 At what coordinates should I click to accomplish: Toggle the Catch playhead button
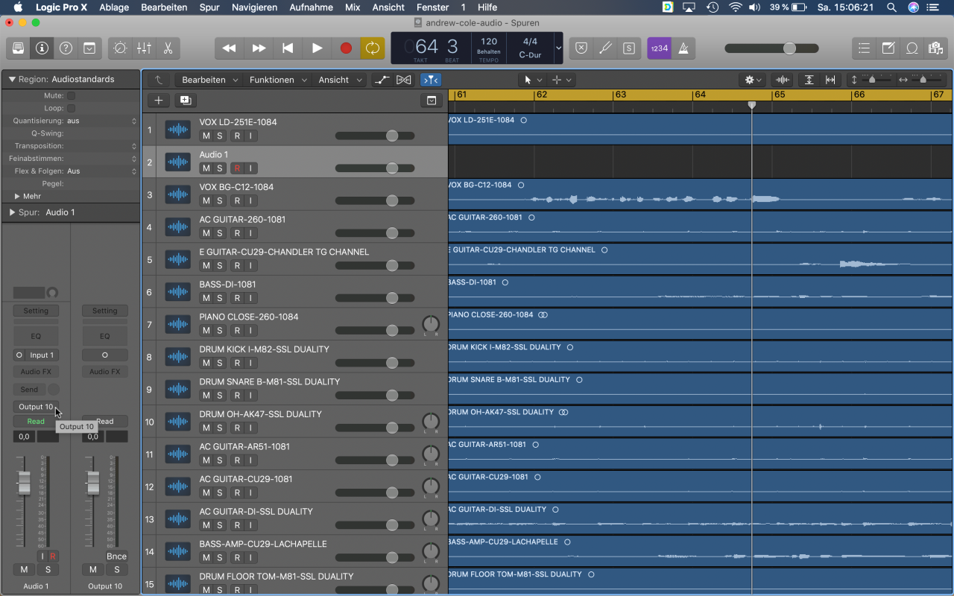tap(431, 80)
